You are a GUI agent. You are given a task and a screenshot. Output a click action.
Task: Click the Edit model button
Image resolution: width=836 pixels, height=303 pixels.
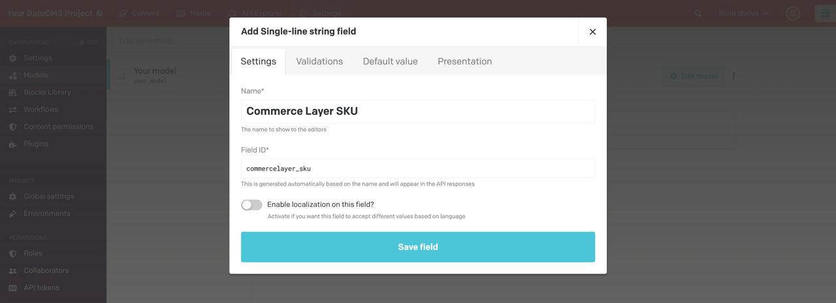point(693,76)
